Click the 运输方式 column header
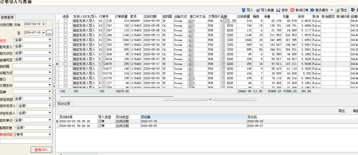Viewport: 358px width, 155px height. pyautogui.click(x=181, y=16)
